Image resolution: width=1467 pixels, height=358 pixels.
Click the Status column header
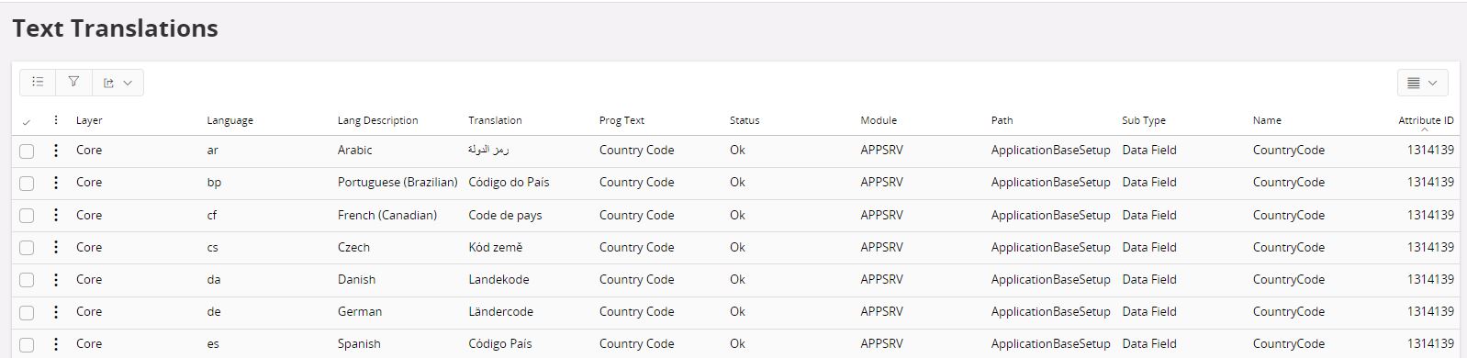[745, 120]
